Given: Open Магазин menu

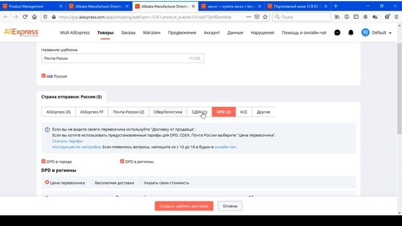Looking at the screenshot, I should click(x=152, y=33).
